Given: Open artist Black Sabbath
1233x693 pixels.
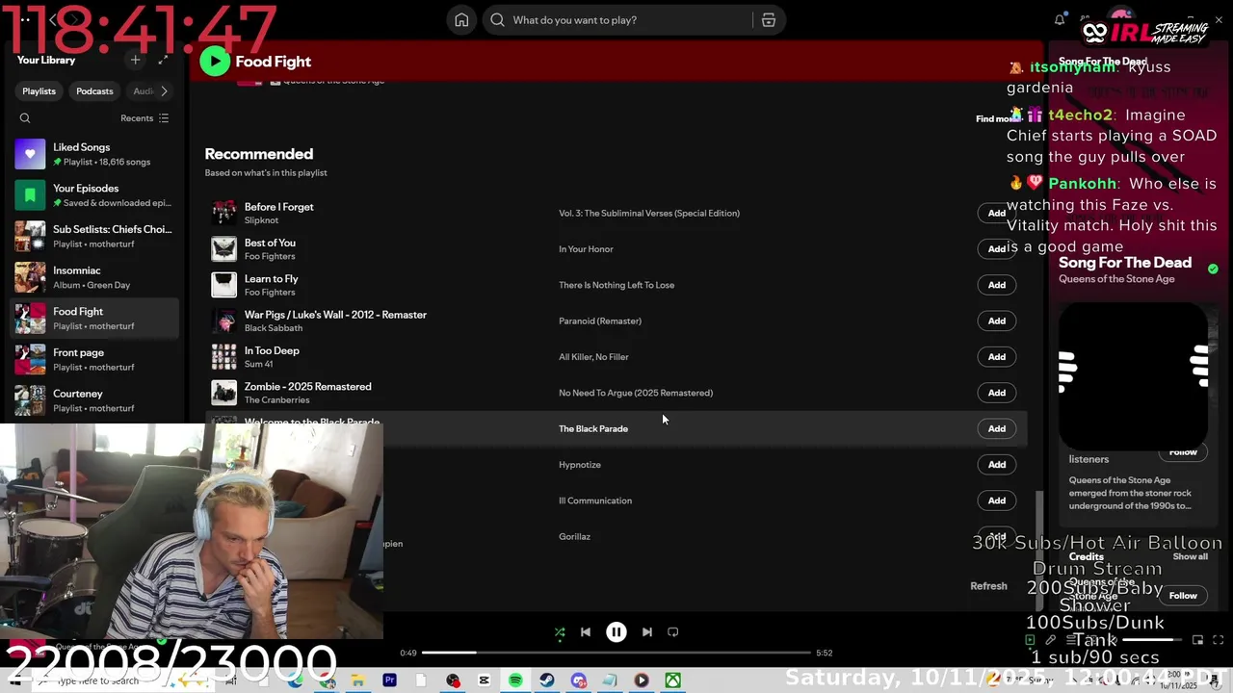Looking at the screenshot, I should pyautogui.click(x=274, y=328).
